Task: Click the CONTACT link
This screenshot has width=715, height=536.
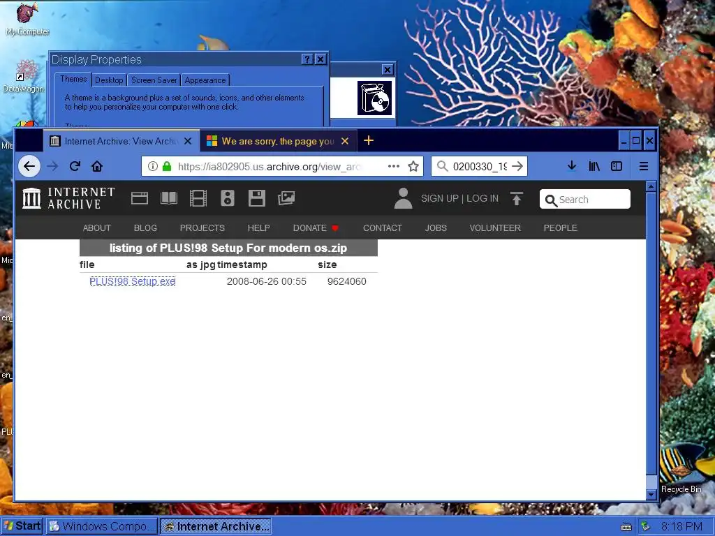Action: 383,228
